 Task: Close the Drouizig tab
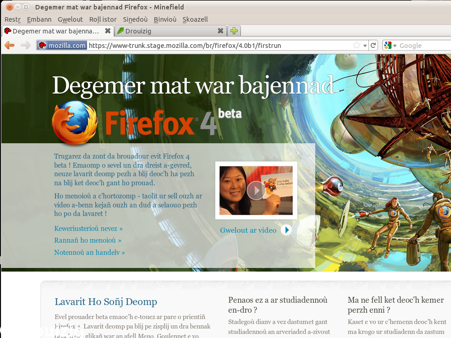(x=220, y=31)
